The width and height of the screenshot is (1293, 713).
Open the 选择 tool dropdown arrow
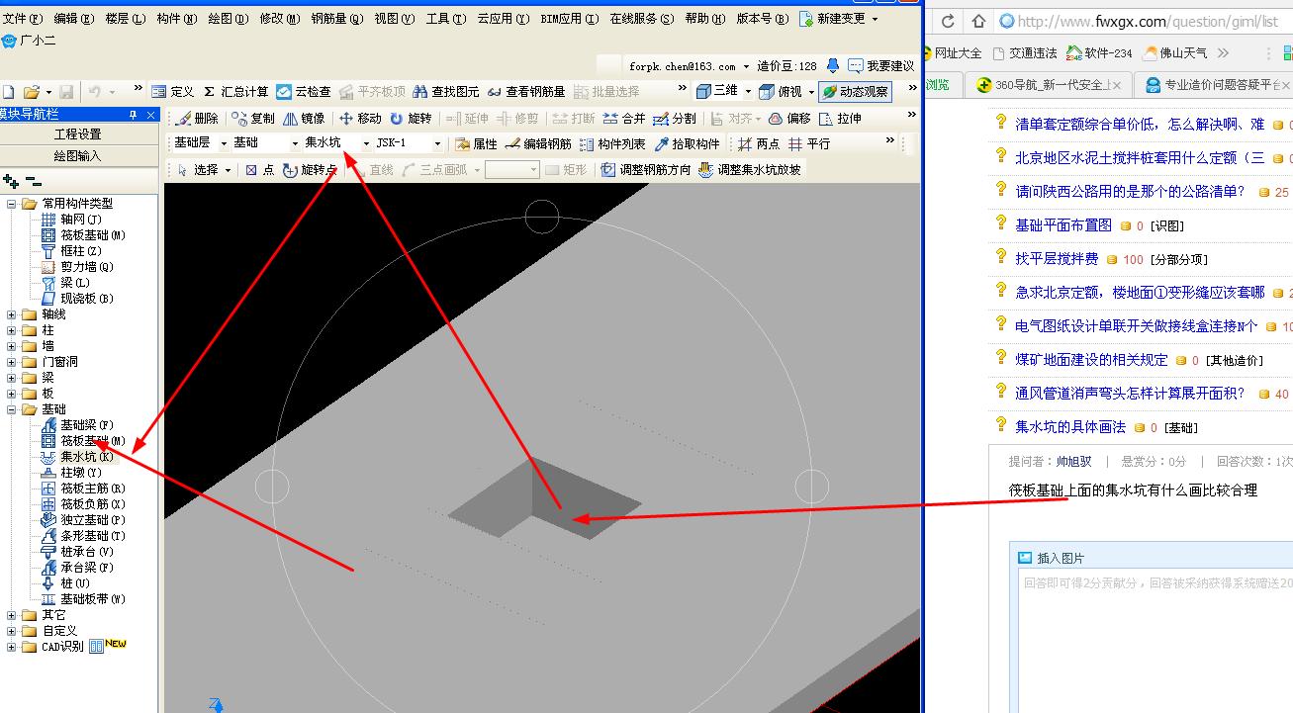(x=228, y=170)
